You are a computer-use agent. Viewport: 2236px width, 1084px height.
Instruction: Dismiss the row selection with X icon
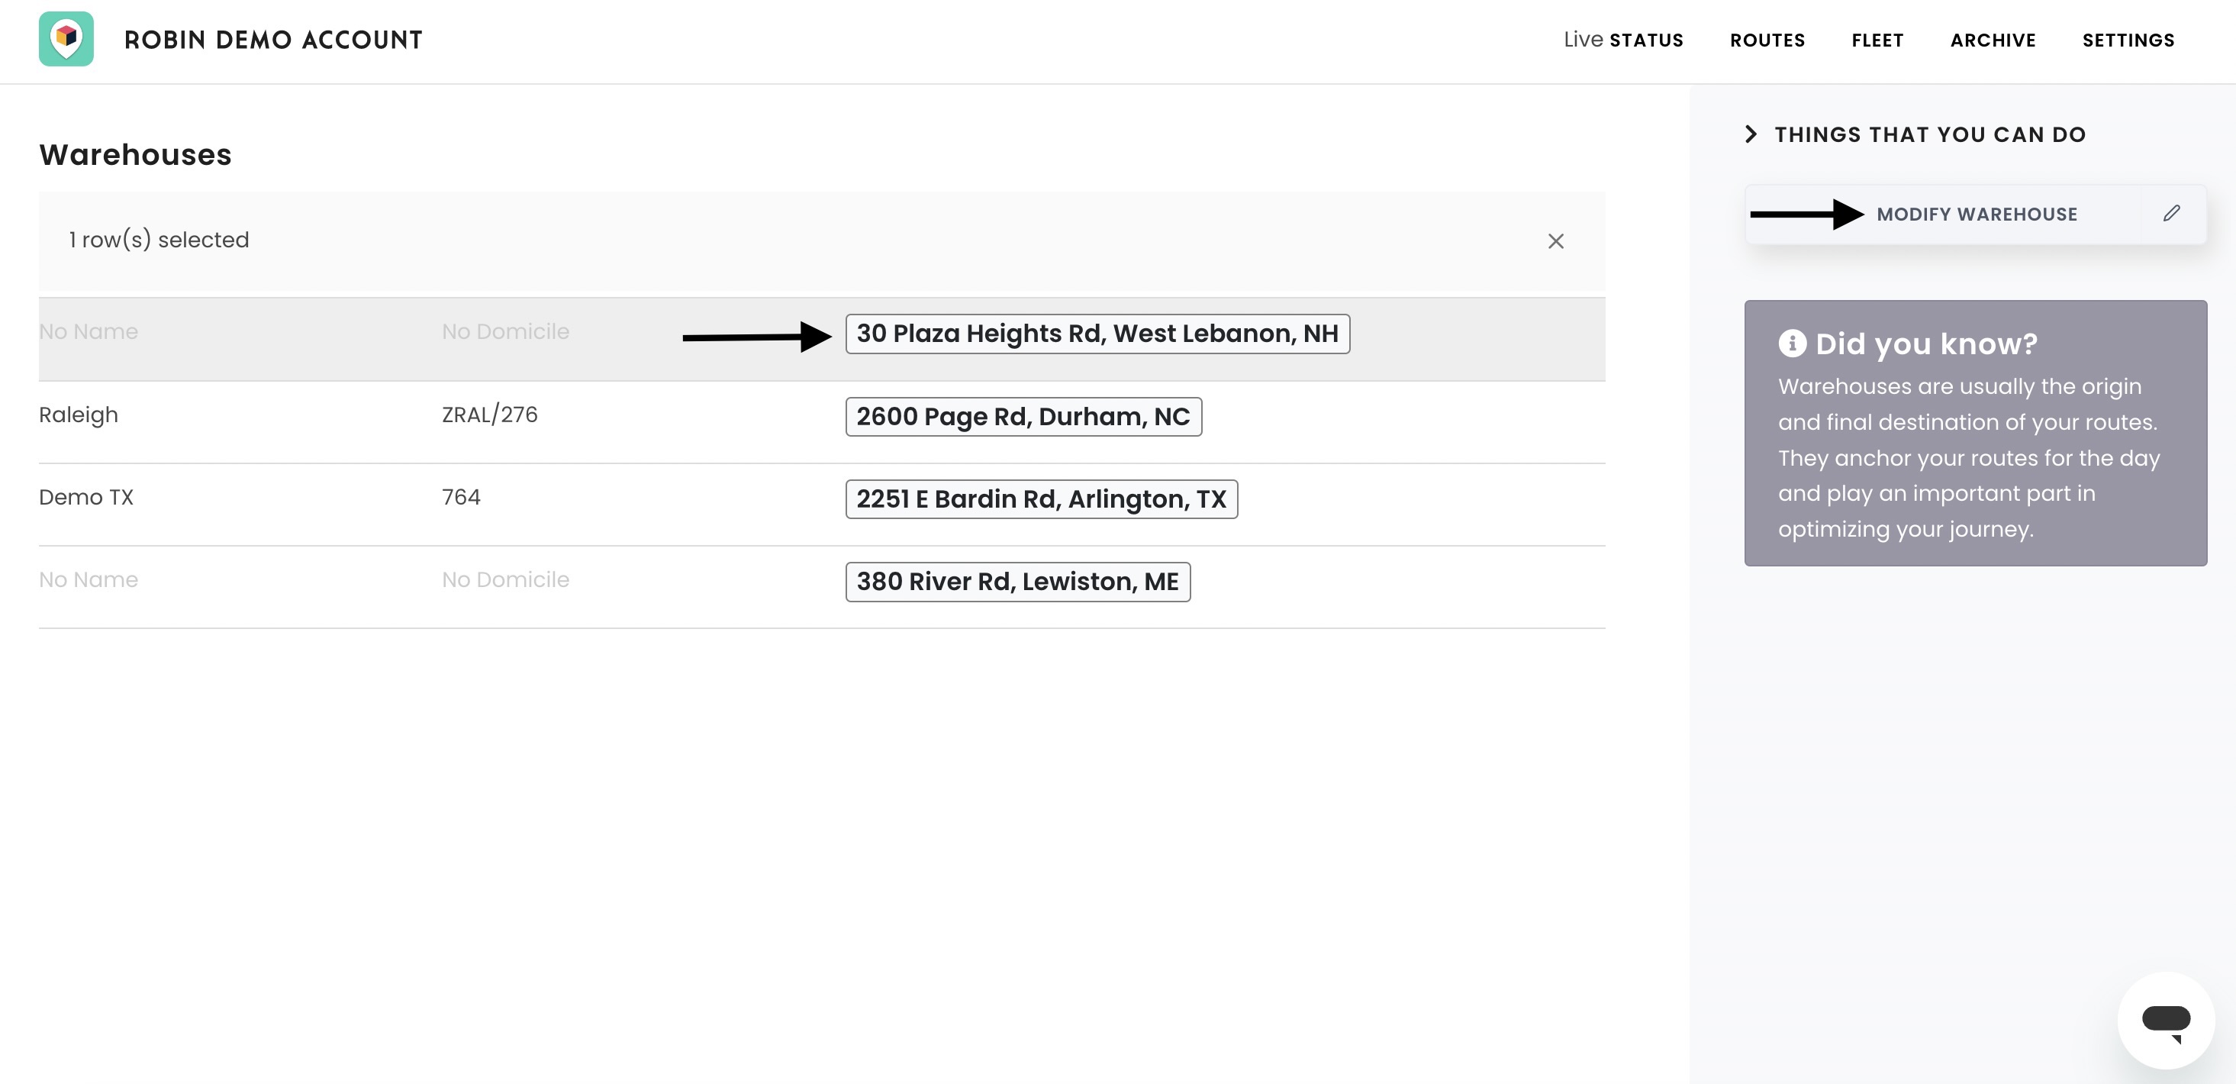[1555, 241]
